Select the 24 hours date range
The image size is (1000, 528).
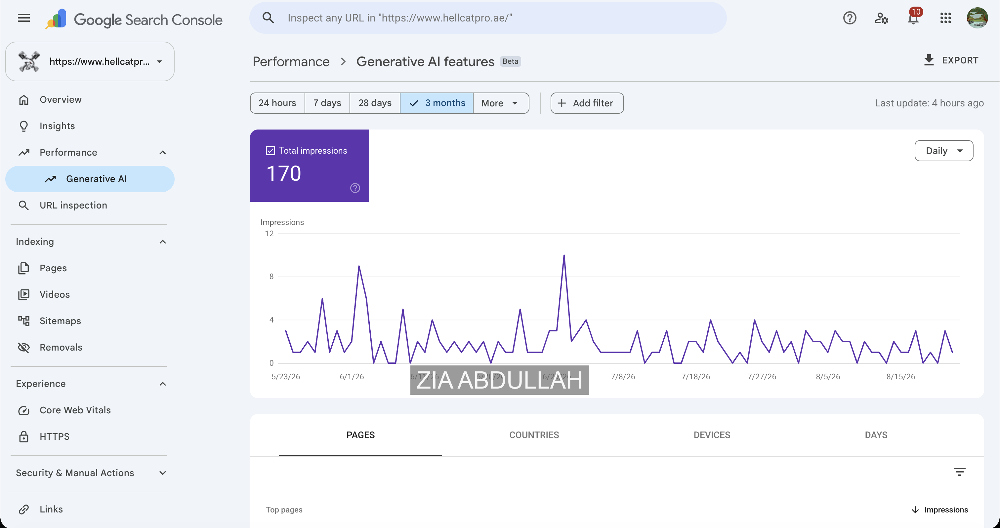[x=277, y=103]
